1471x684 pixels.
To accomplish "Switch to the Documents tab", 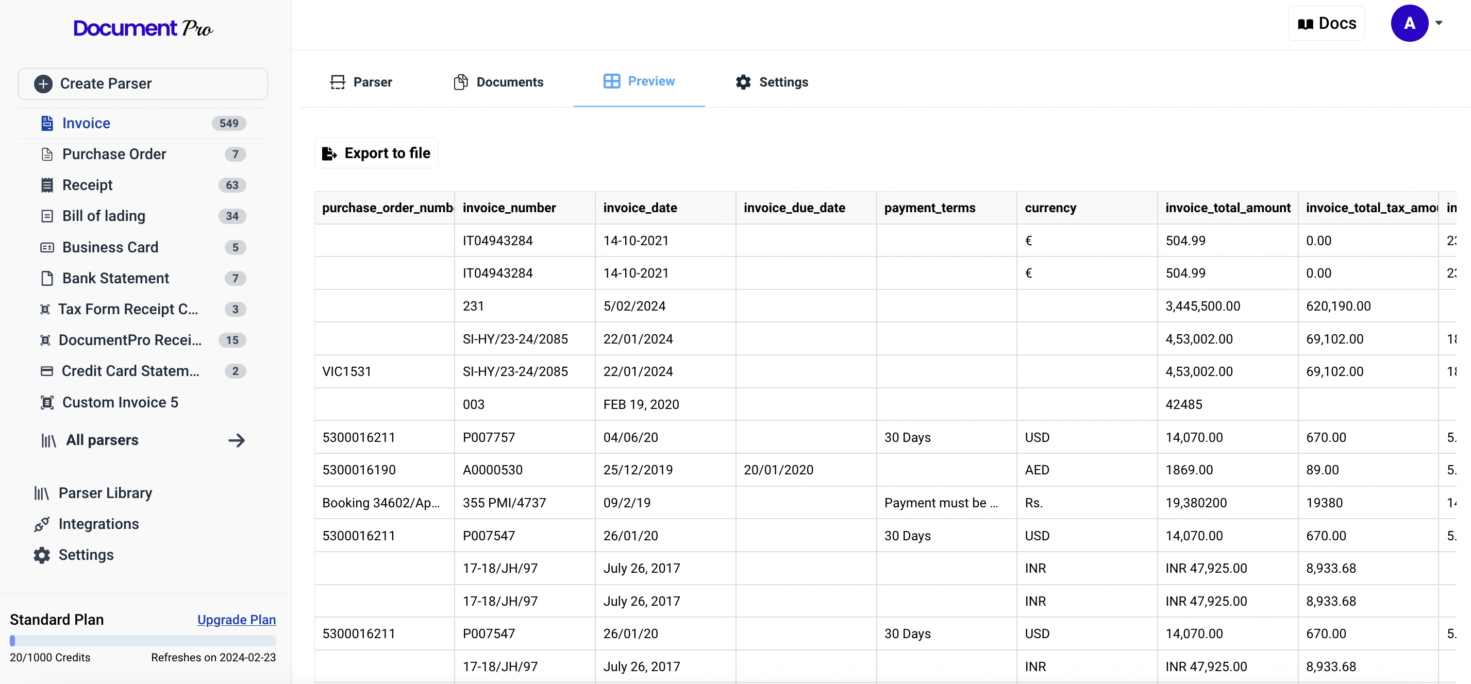I will pos(498,82).
